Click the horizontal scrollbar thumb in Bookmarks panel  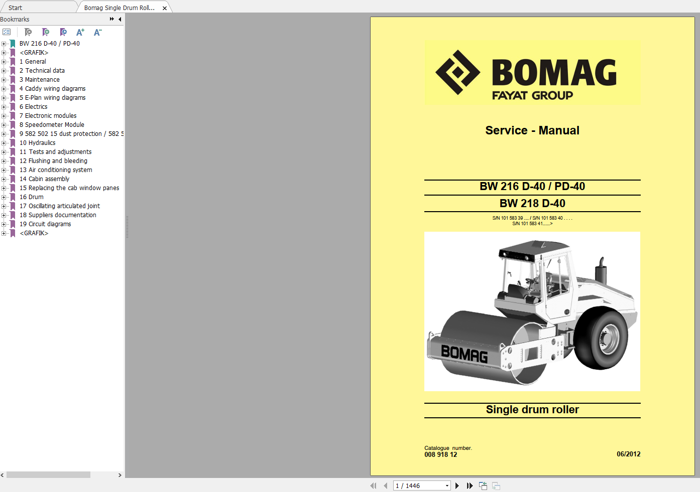(48, 475)
